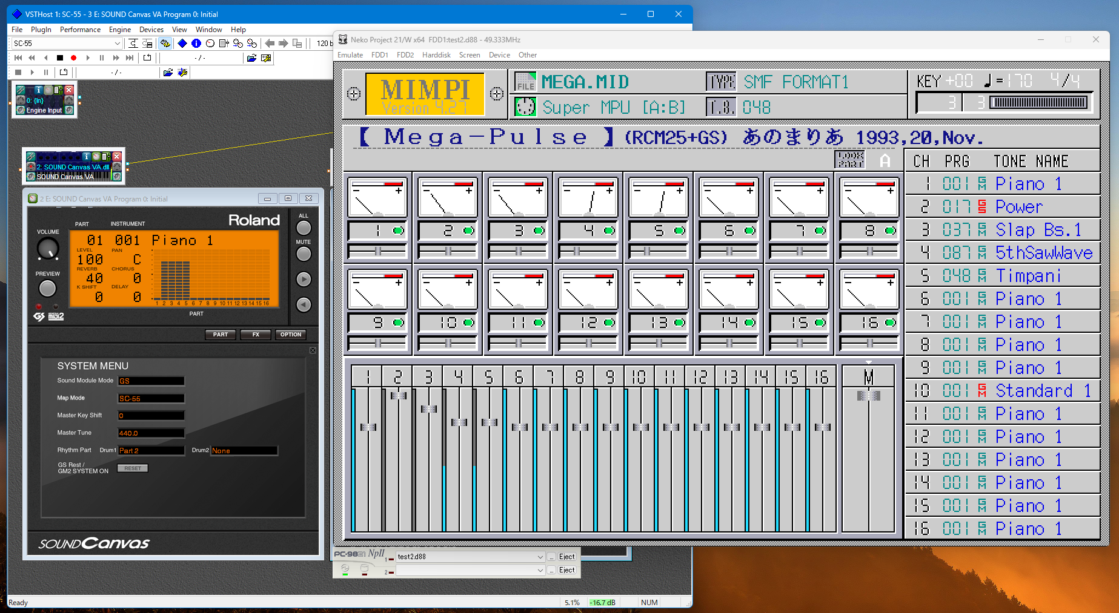Open the parameter list icon on SOUND Canvas VA module
The height and width of the screenshot is (613, 1119).
[105, 156]
